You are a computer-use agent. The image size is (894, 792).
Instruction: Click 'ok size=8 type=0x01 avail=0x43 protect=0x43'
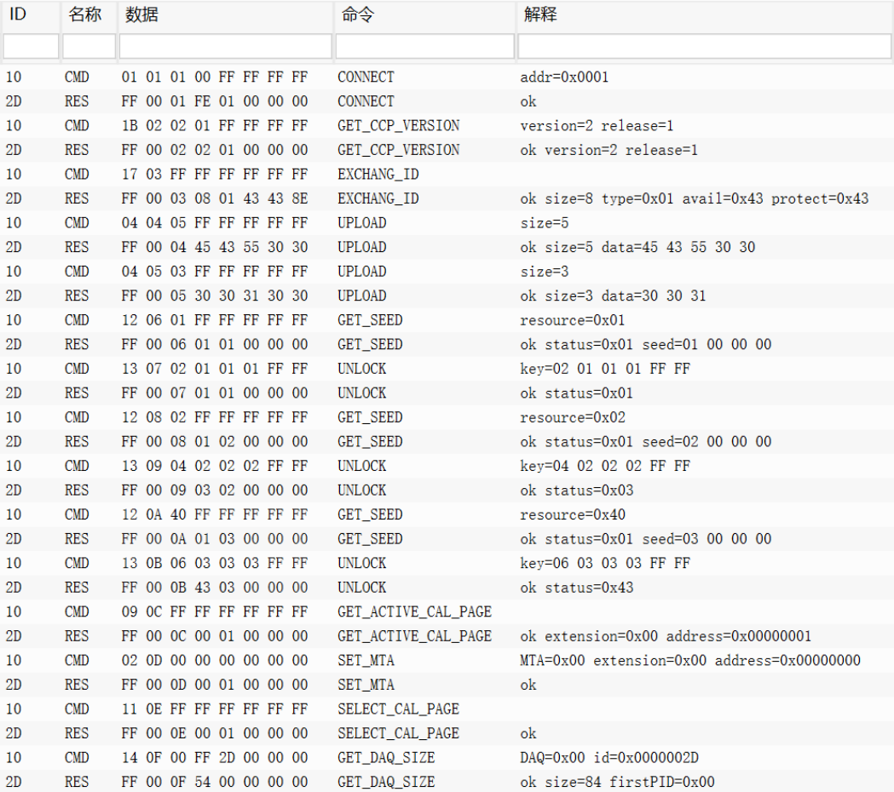pyautogui.click(x=695, y=198)
